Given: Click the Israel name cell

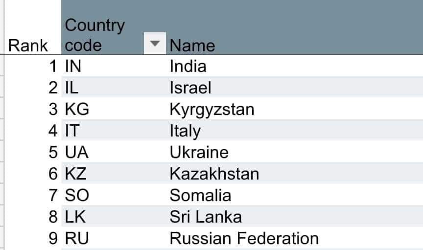Looking at the screenshot, I should click(x=295, y=87).
